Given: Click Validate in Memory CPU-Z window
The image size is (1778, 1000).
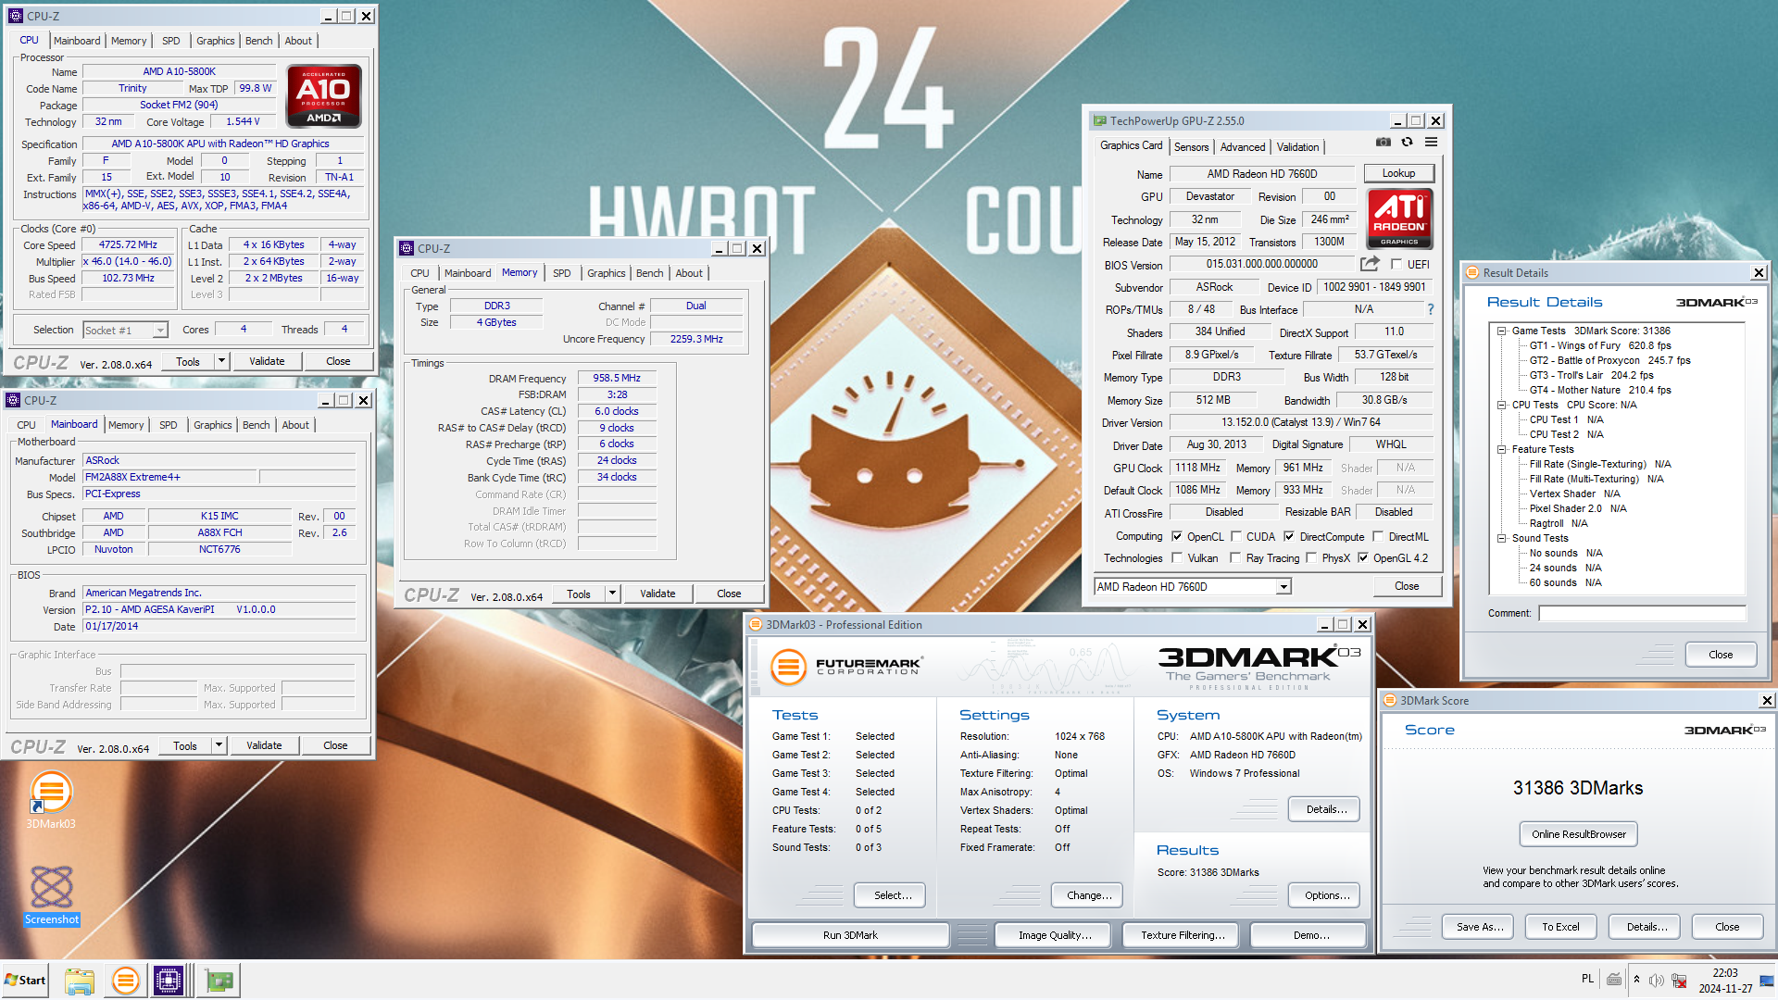Looking at the screenshot, I should point(657,594).
